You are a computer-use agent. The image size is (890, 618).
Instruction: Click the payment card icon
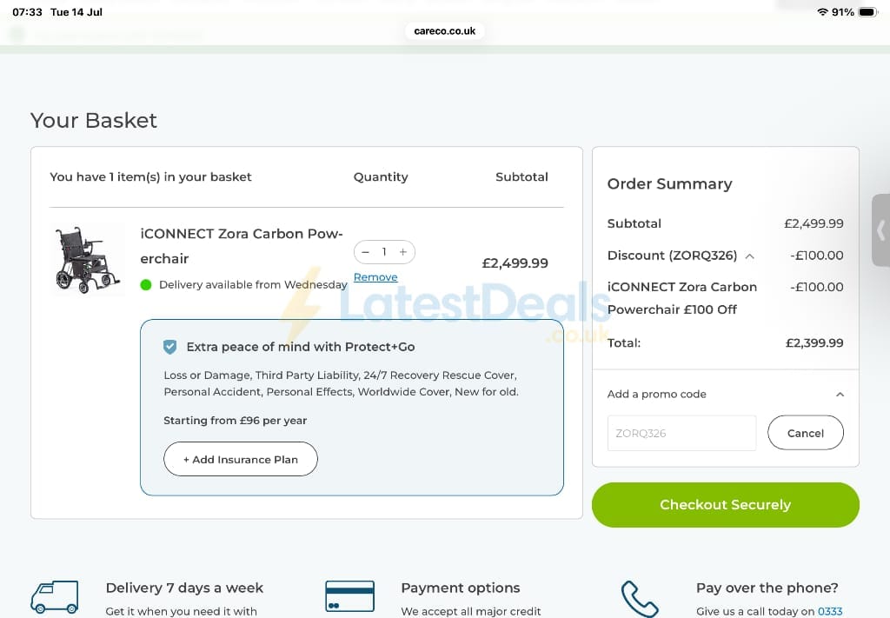[349, 596]
